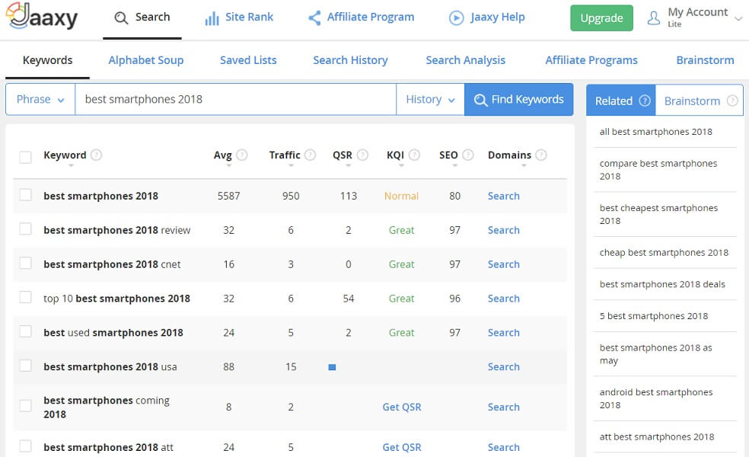Viewport: 749px width, 457px height.
Task: Sort by Avg column arrow
Action: (x=228, y=165)
